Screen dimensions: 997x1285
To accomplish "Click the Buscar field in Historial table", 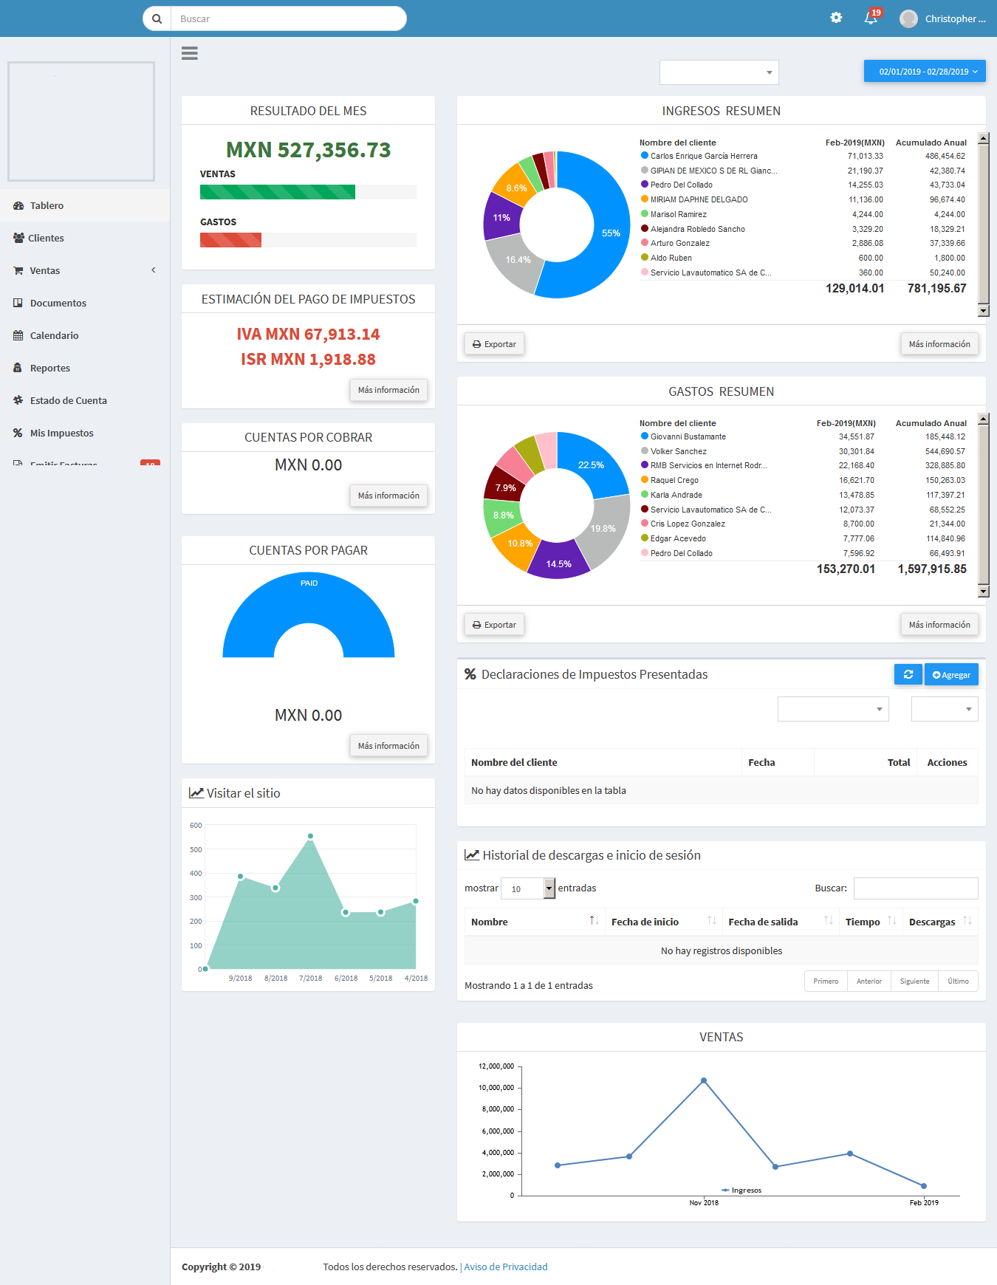I will coord(916,888).
